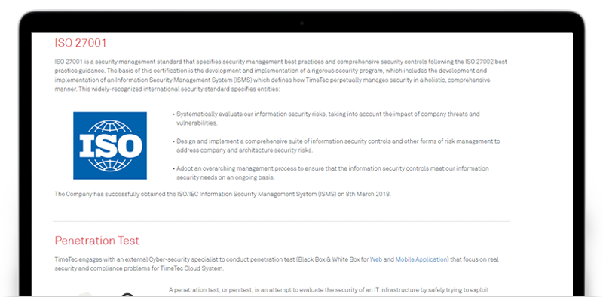Click bullet starting 'Adopt an overarching management process'

click(x=331, y=173)
